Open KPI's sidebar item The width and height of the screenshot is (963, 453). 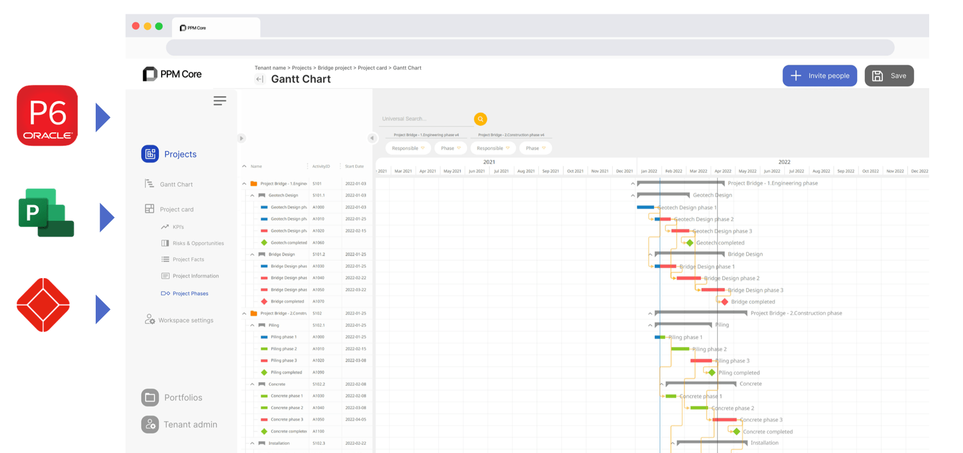[173, 227]
